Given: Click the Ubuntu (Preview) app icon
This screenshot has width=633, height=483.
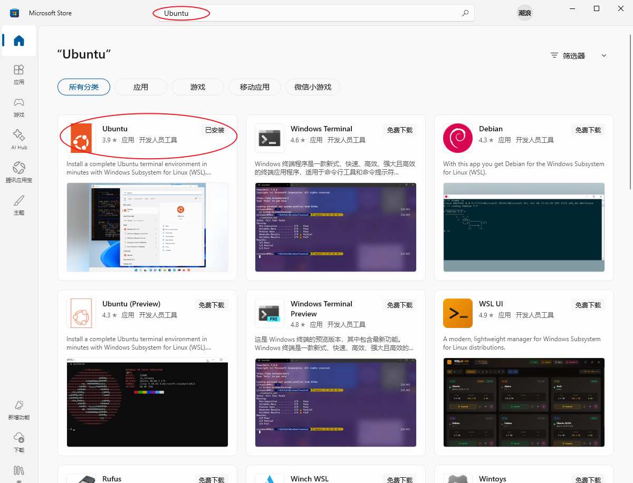Looking at the screenshot, I should point(81,313).
